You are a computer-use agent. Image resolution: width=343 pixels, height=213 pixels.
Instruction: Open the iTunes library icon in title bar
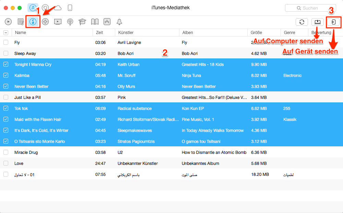coord(33,8)
